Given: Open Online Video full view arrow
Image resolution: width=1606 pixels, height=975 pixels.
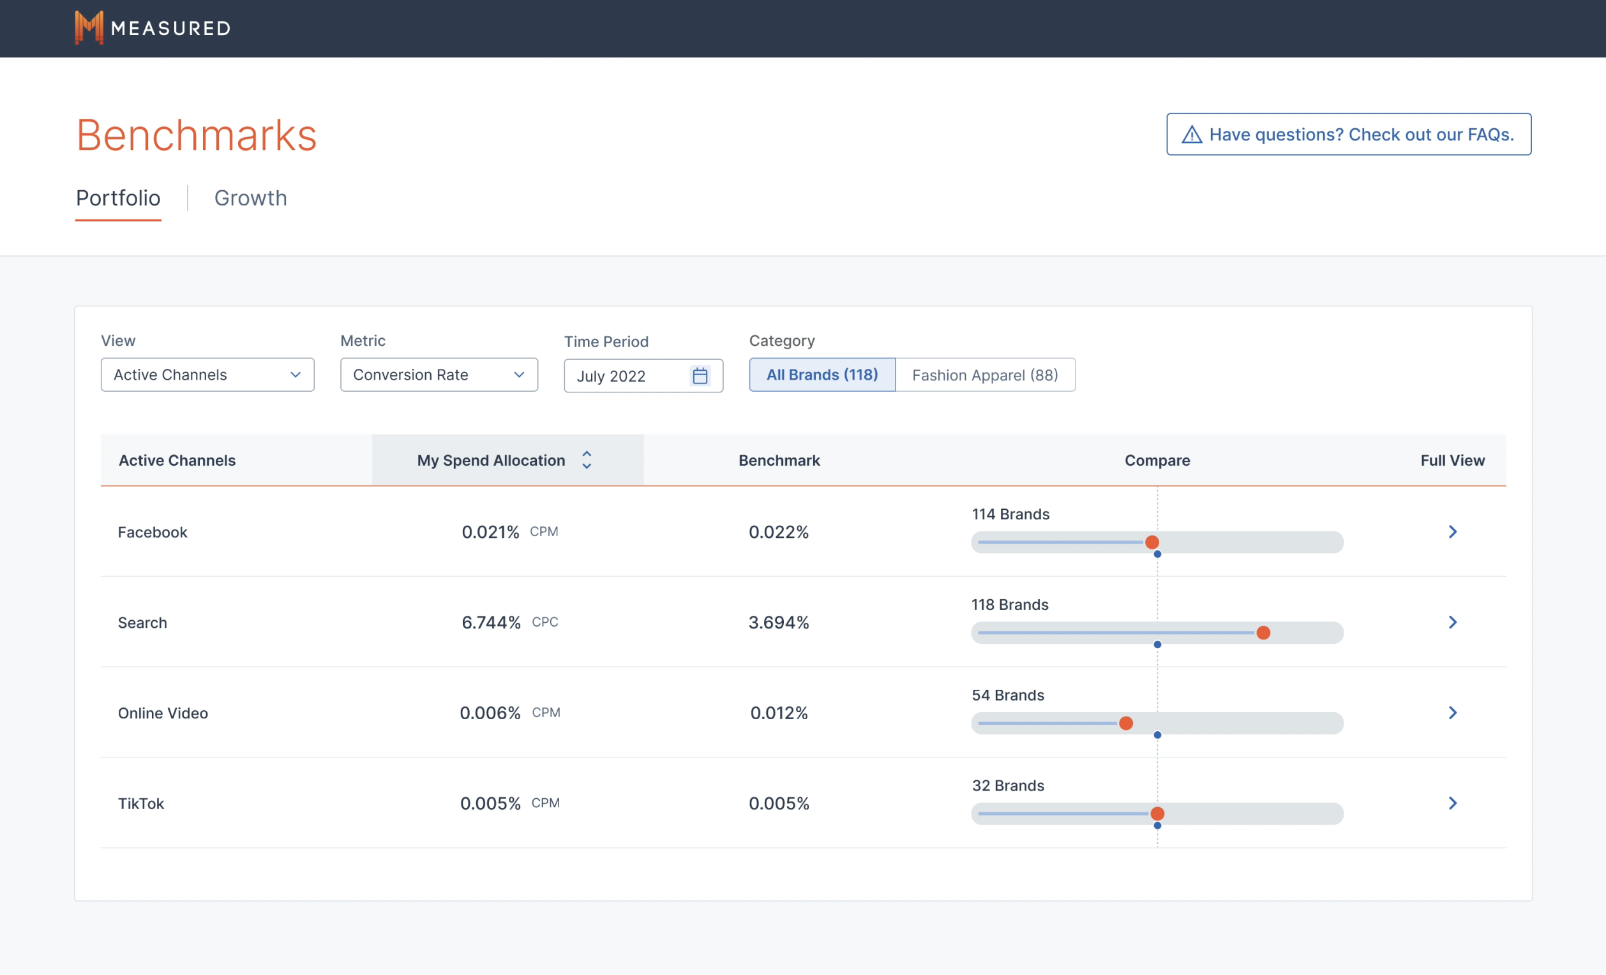Looking at the screenshot, I should coord(1452,712).
